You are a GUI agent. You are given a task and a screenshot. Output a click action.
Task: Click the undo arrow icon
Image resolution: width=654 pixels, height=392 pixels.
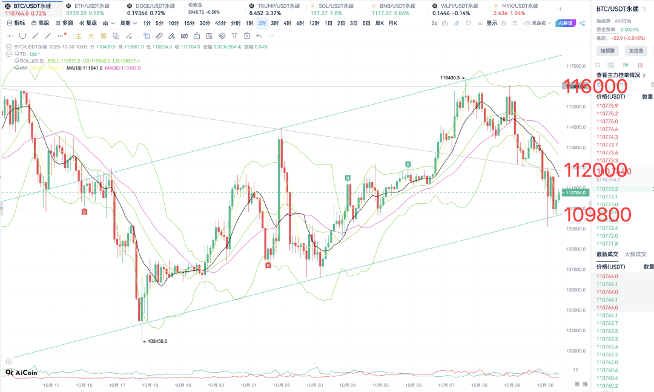coord(259,36)
